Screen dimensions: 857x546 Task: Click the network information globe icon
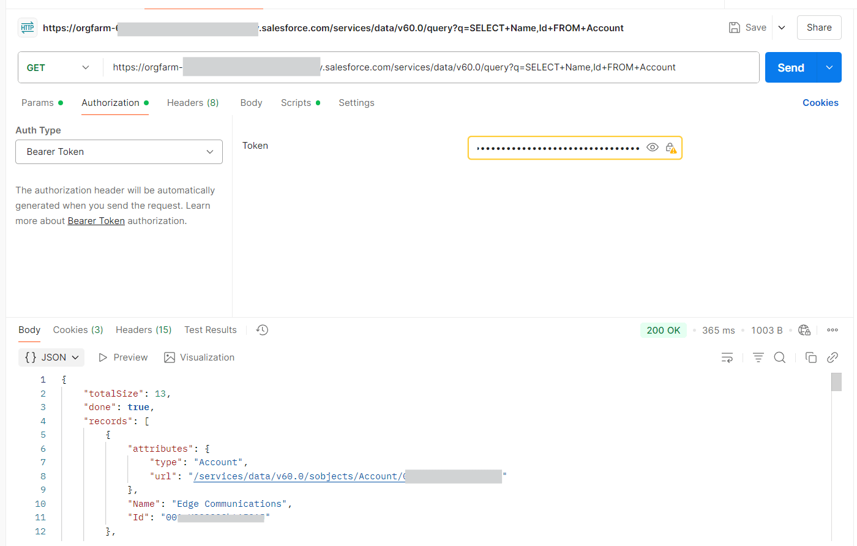[x=804, y=330]
